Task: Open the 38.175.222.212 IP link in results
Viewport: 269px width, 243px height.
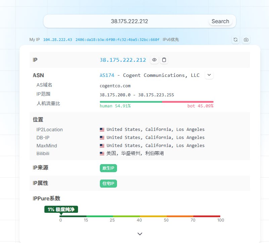Action: [123, 60]
